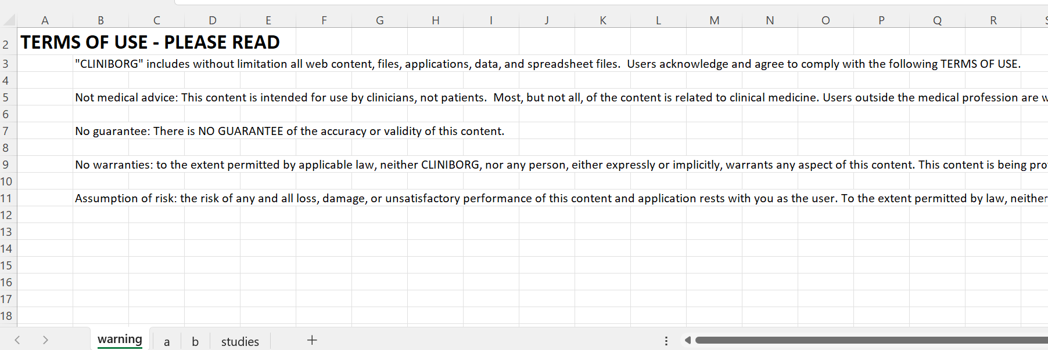The height and width of the screenshot is (350, 1048).
Task: Select row 18 header
Action: (8, 316)
